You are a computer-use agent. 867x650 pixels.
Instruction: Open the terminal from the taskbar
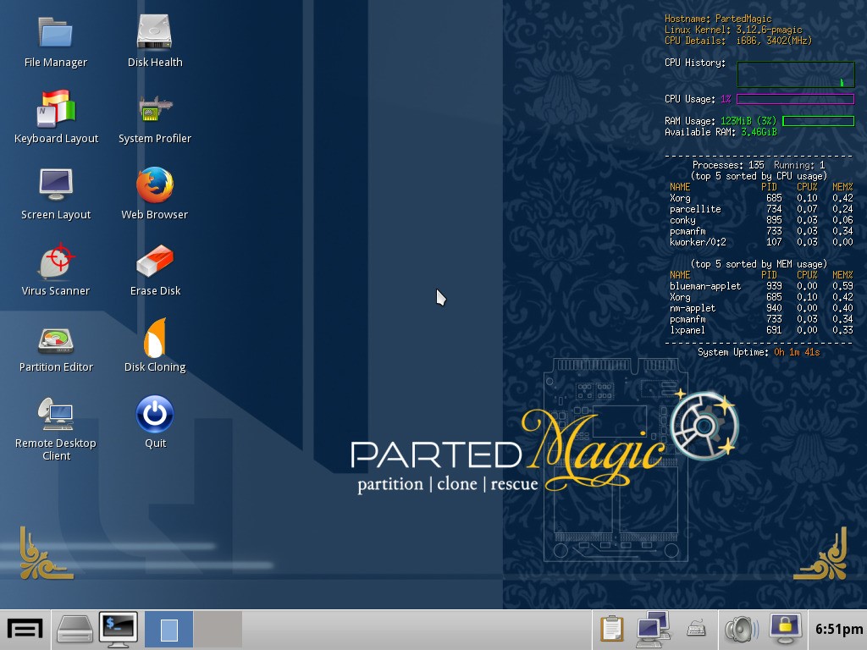pos(118,628)
